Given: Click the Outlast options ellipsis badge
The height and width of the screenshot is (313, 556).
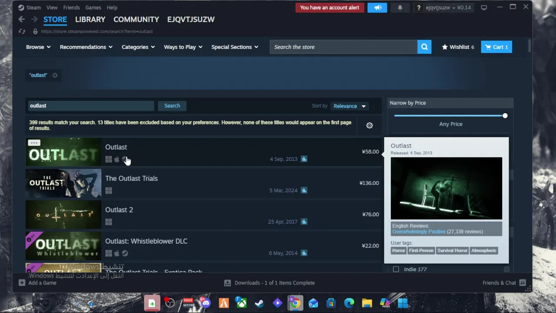Looking at the screenshot, I should tap(34, 143).
